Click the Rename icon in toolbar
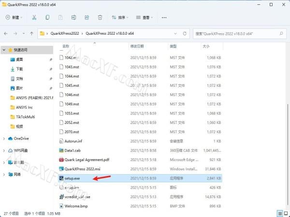Viewport: 290px width, 217px height. [x=73, y=17]
